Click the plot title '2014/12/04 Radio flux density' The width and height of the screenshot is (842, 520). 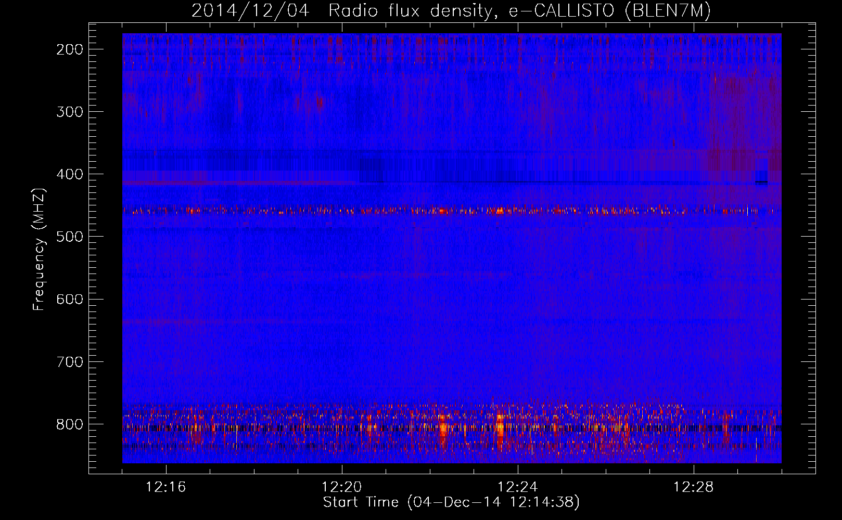[451, 10]
